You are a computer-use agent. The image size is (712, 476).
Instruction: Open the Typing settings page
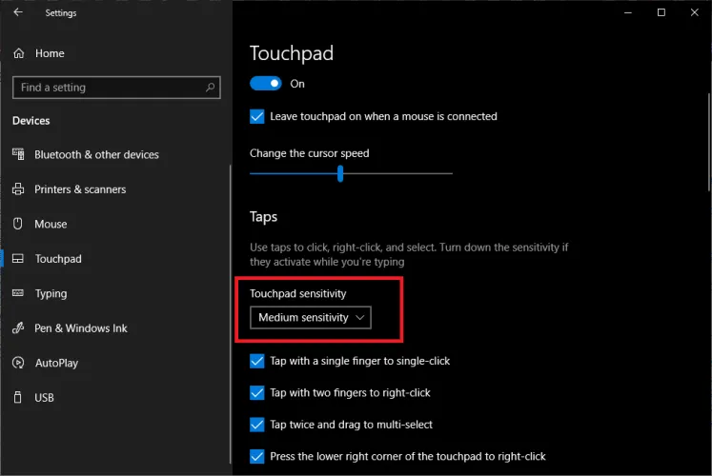[x=51, y=293]
